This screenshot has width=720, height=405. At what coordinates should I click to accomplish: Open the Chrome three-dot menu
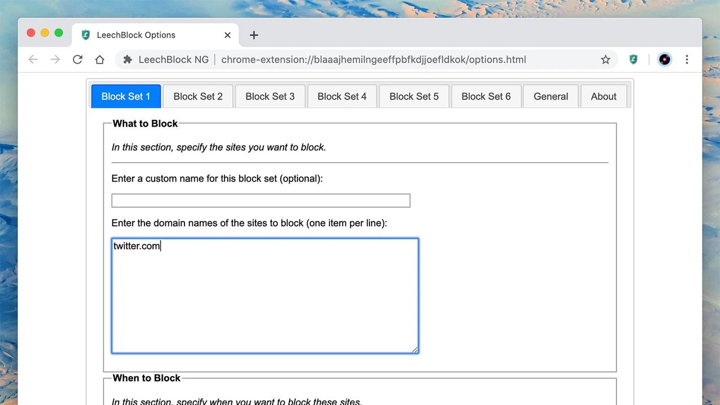point(687,60)
